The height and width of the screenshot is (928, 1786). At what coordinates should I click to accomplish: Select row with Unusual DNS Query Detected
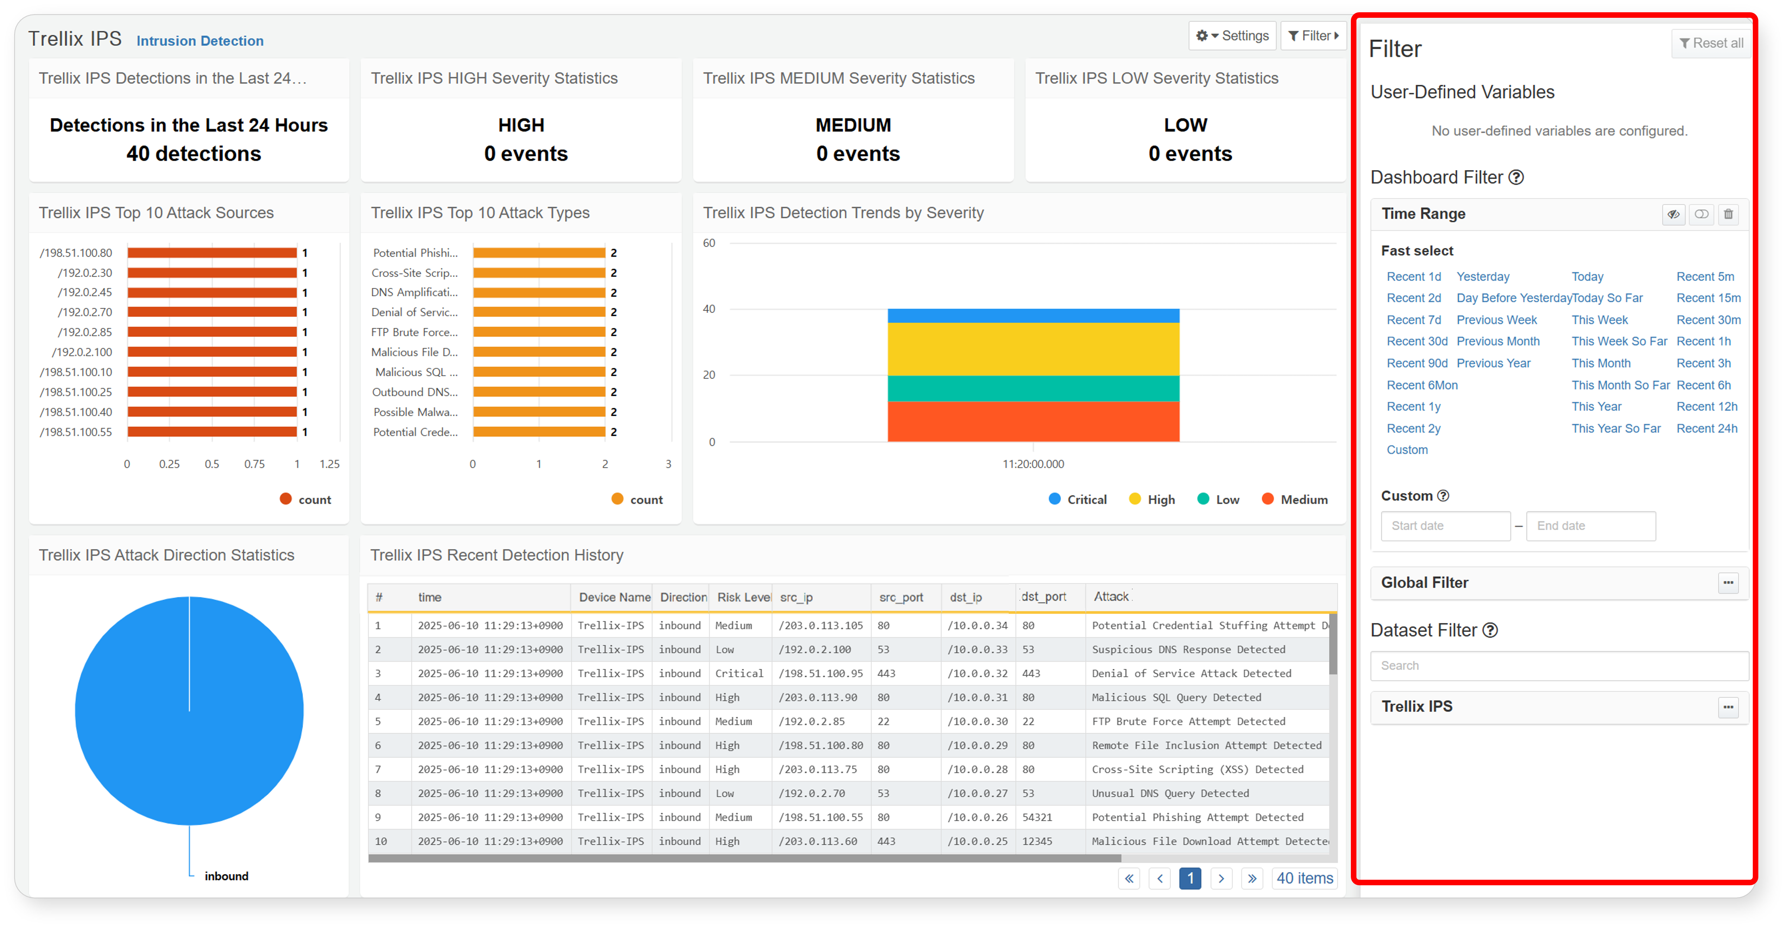tap(848, 794)
